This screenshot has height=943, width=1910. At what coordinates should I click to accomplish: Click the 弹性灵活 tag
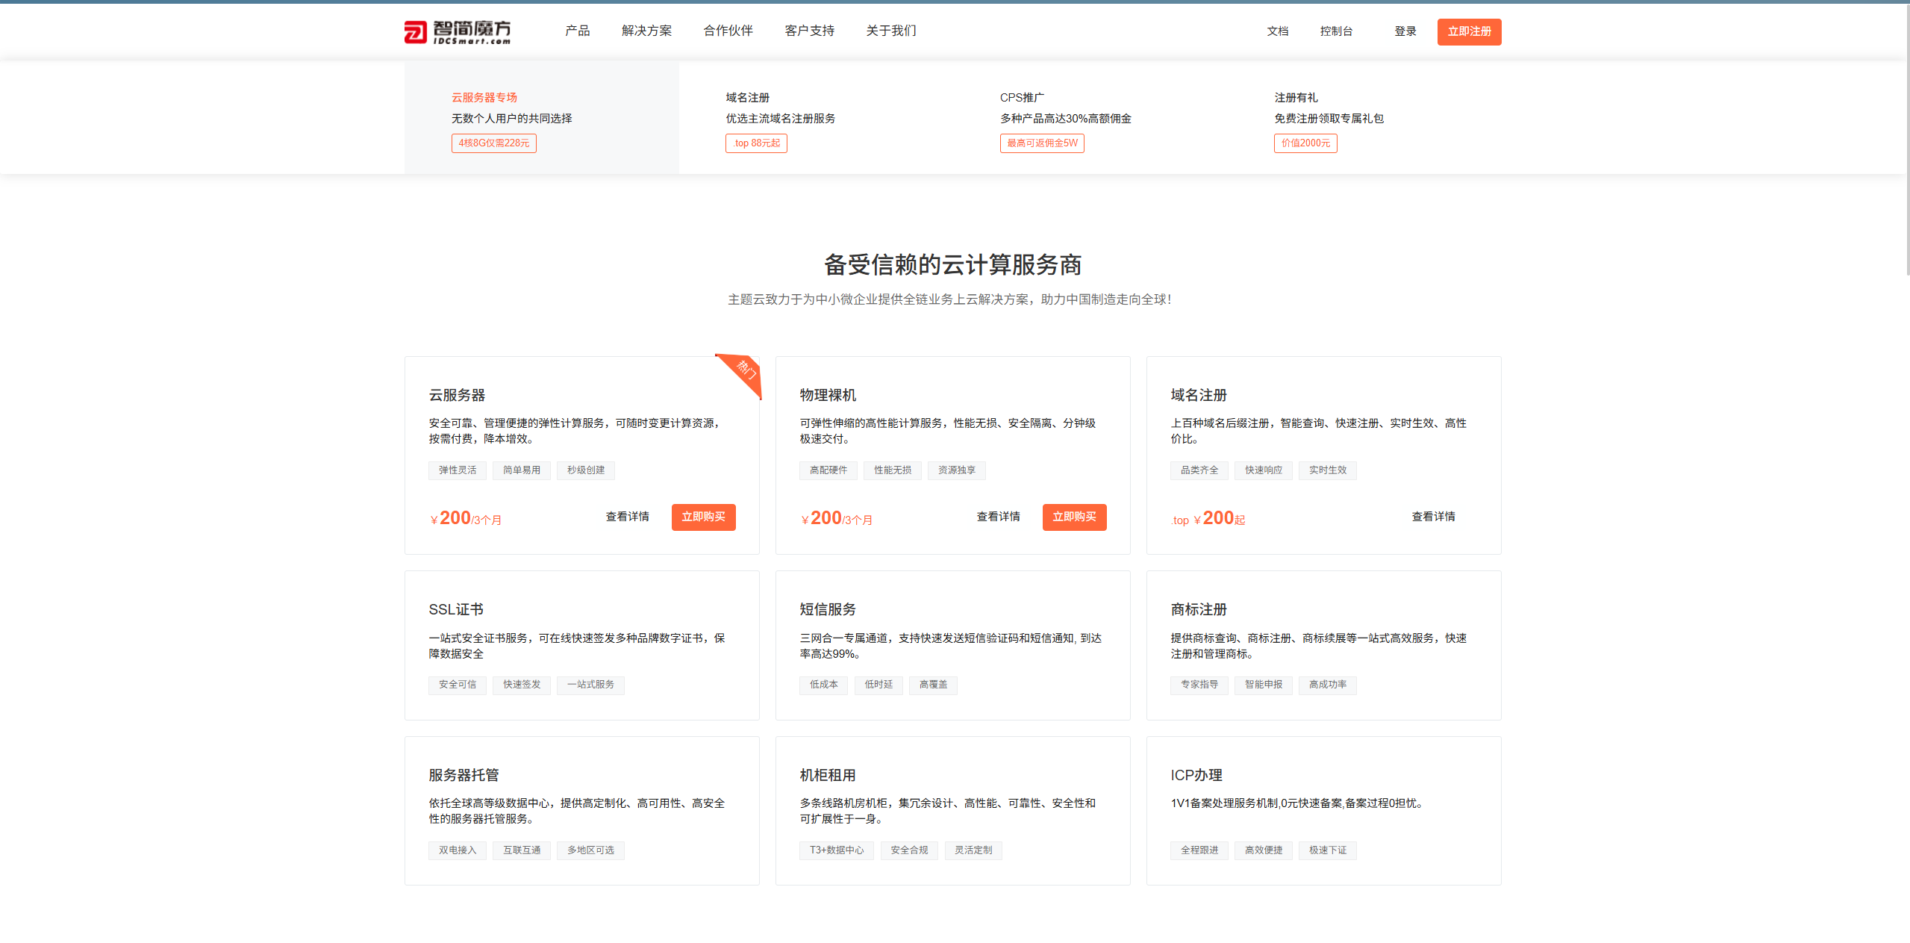(x=458, y=470)
